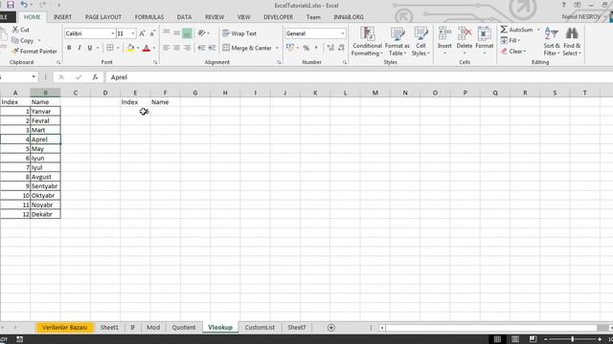Image resolution: width=613 pixels, height=344 pixels.
Task: Toggle Middle Align in Alignment group
Action: pyautogui.click(x=176, y=33)
